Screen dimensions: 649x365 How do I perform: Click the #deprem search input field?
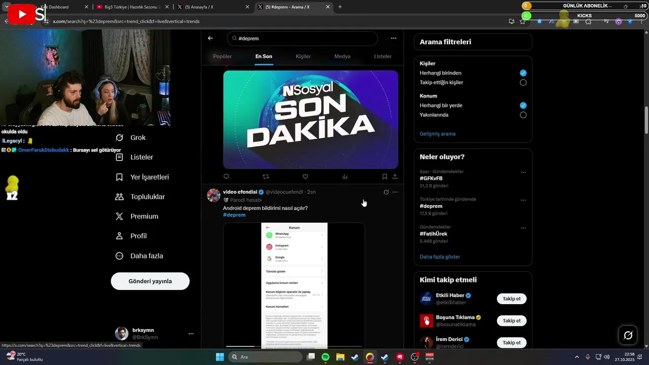(x=302, y=39)
